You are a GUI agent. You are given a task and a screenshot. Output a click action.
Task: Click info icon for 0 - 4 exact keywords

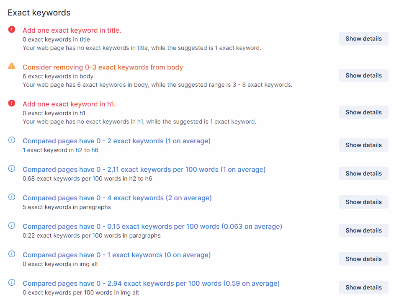coord(12,197)
